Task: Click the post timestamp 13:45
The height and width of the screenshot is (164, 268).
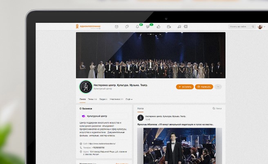Action: pos(147,120)
